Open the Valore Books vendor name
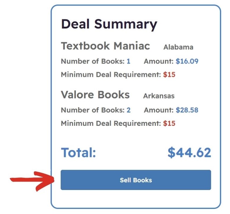The width and height of the screenshot is (230, 214). [95, 95]
